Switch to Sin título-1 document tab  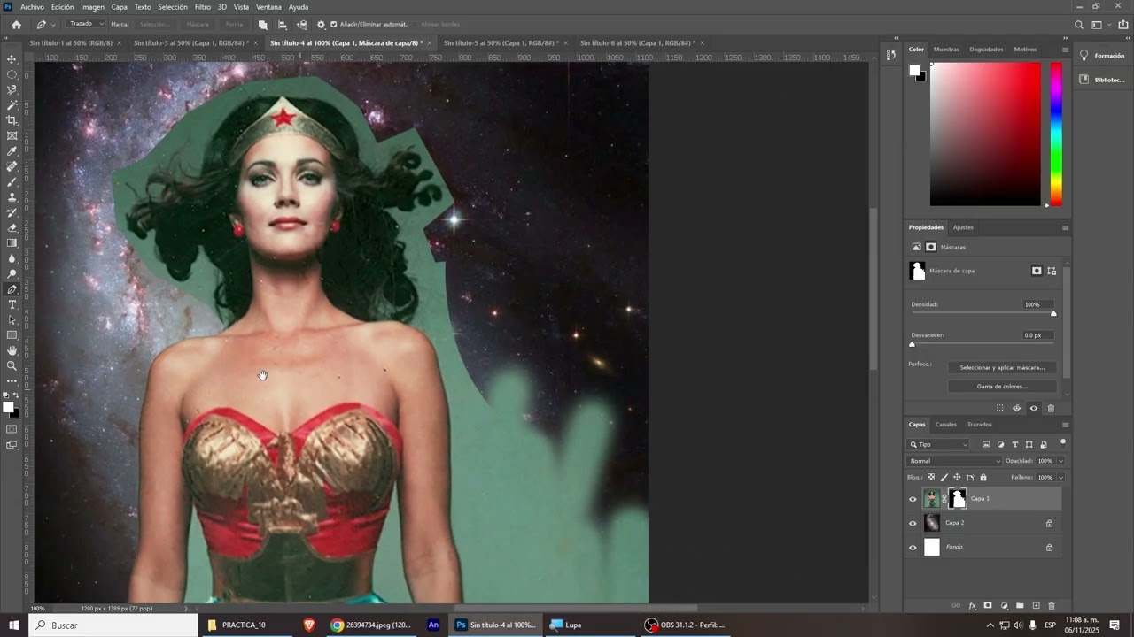(71, 42)
